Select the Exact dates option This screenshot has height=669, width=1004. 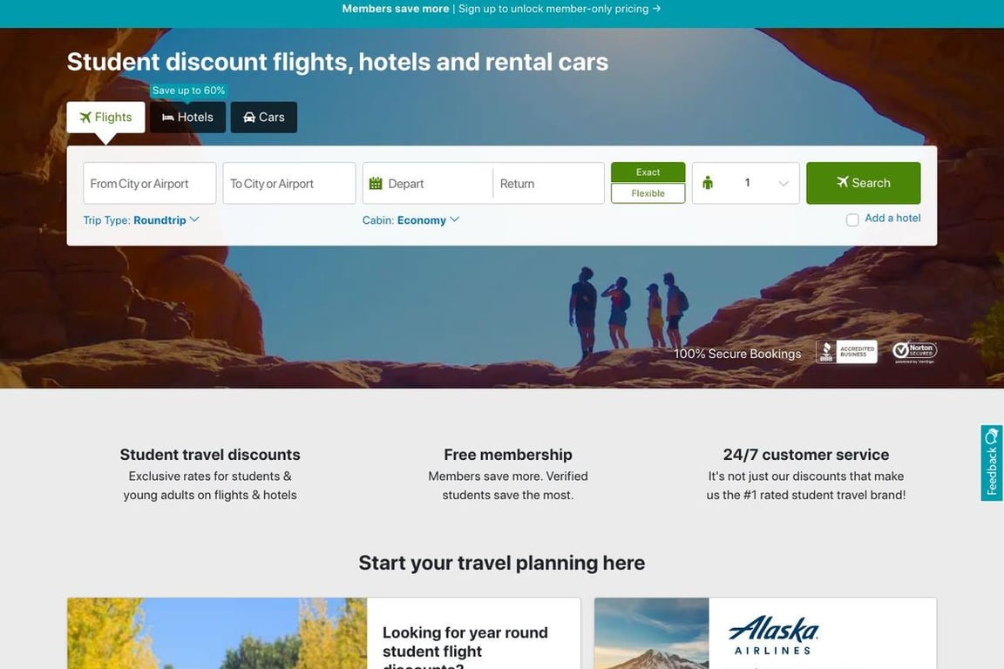[x=648, y=172]
